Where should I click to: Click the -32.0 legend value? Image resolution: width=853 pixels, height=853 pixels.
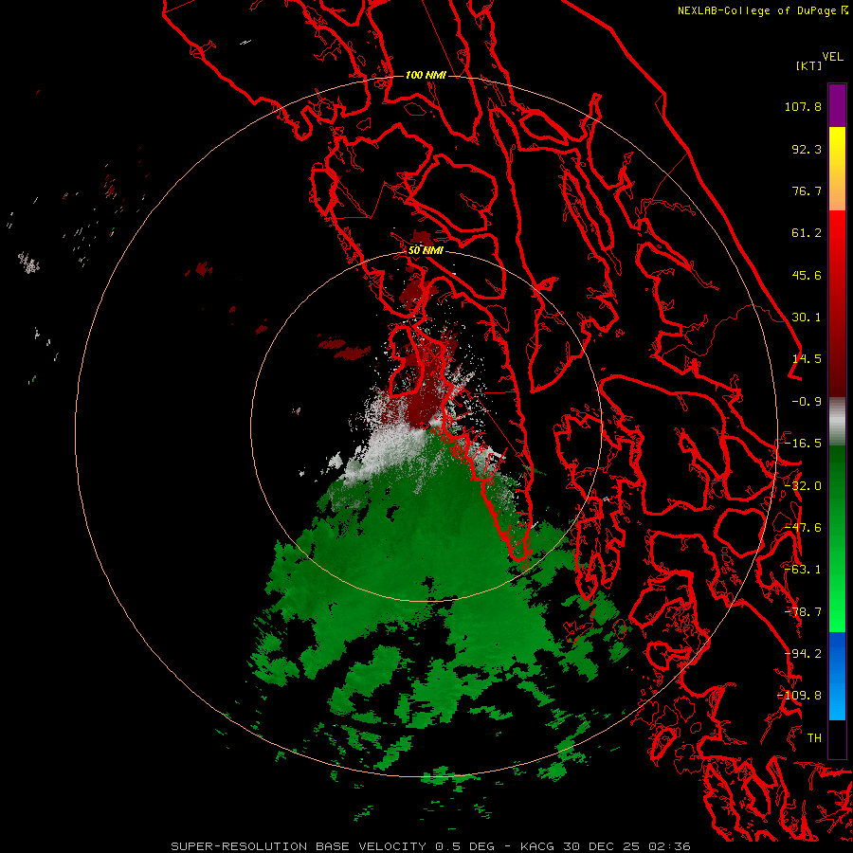tap(803, 486)
